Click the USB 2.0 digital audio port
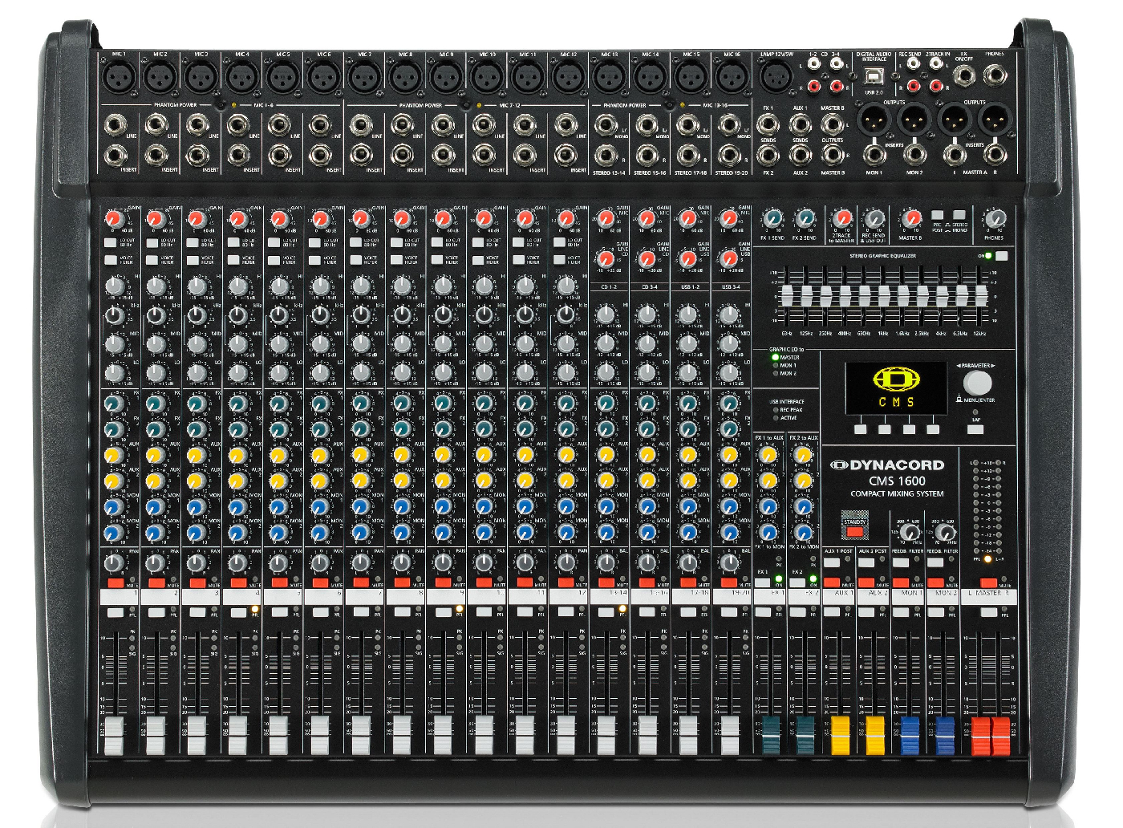Viewport: 1123px width, 828px height. (x=873, y=77)
